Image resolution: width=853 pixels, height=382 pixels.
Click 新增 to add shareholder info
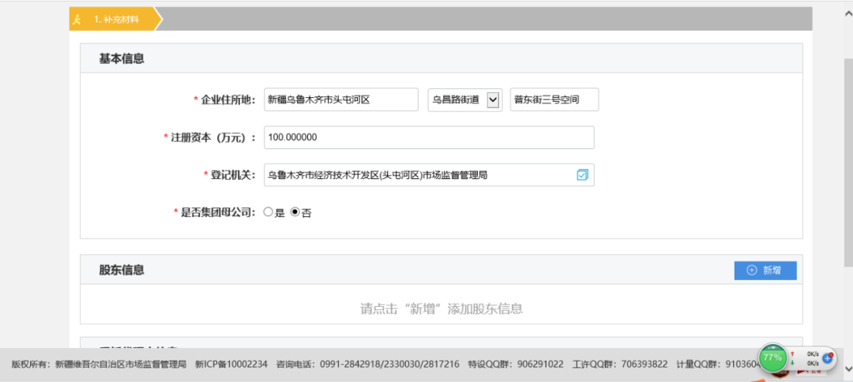click(765, 271)
